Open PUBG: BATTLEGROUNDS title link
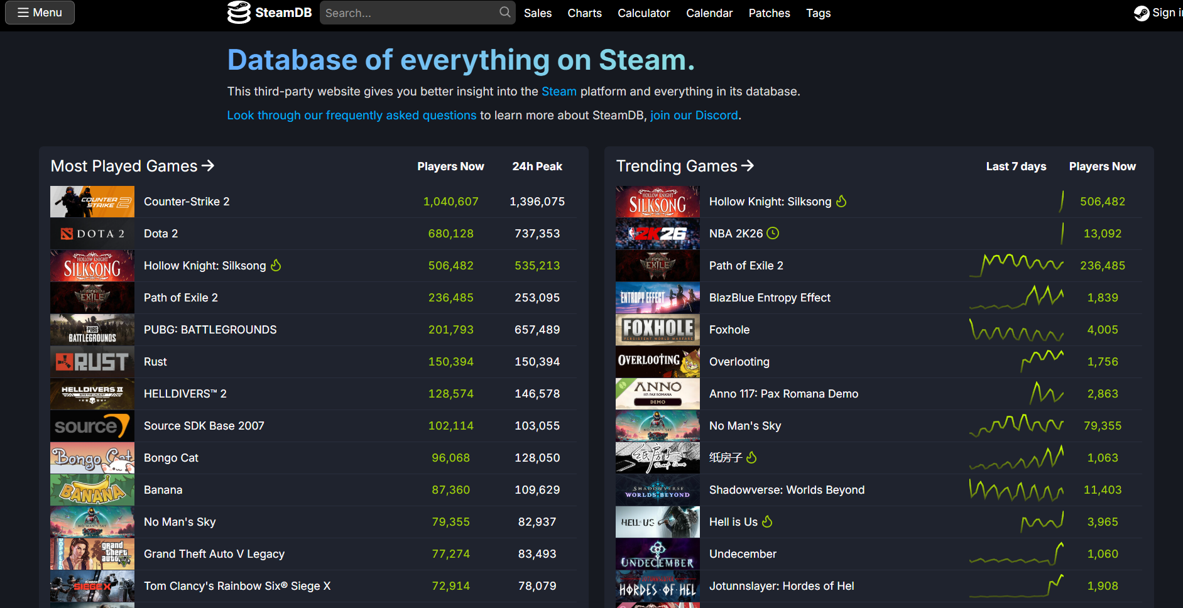Viewport: 1183px width, 608px height. [x=210, y=330]
